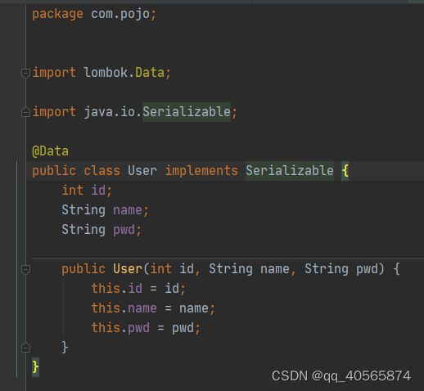This screenshot has height=391, width=424.
Task: Click the 'package' keyword
Action: tap(57, 14)
